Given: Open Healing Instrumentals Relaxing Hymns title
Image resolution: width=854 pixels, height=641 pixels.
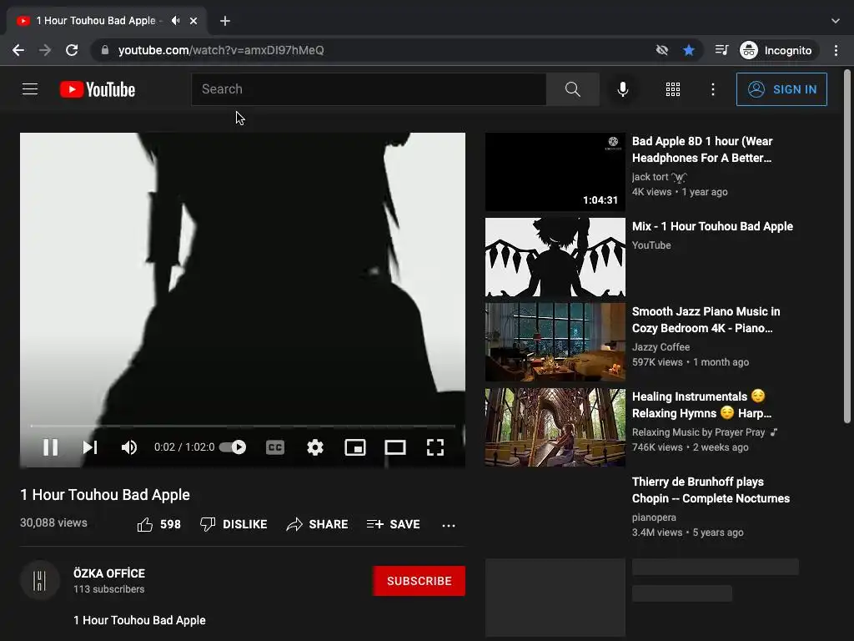Looking at the screenshot, I should click(x=701, y=405).
